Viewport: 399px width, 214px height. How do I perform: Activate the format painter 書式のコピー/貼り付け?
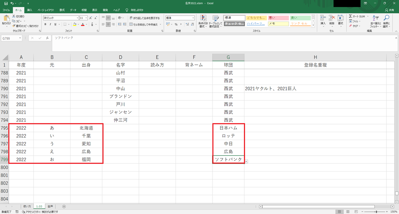click(25, 26)
